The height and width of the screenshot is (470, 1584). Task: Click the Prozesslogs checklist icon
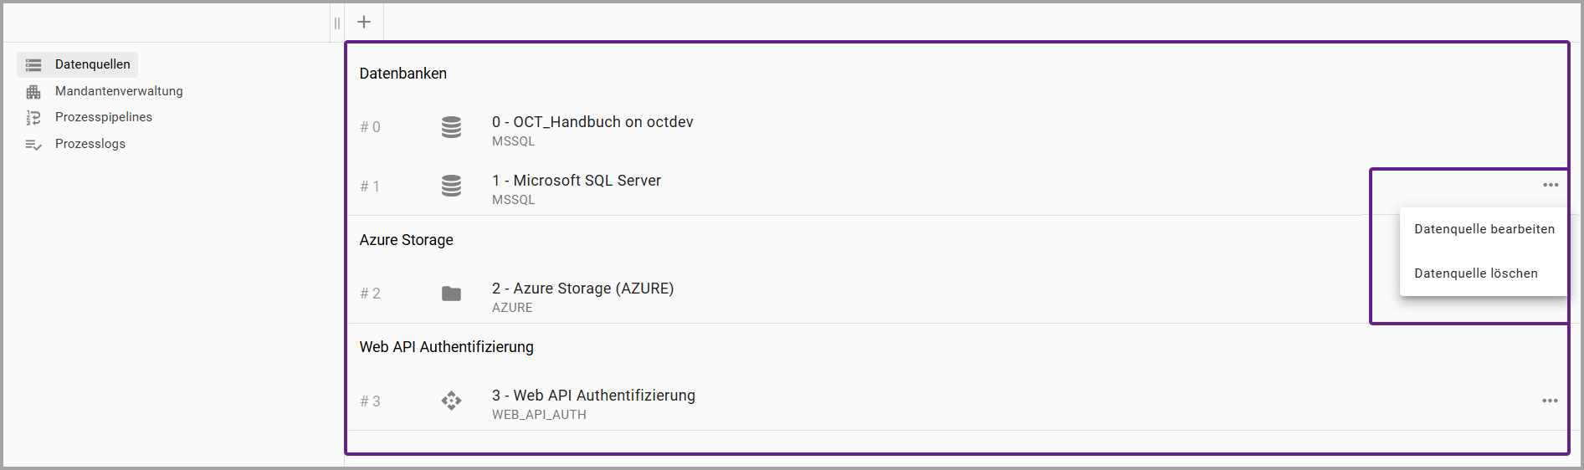point(33,145)
